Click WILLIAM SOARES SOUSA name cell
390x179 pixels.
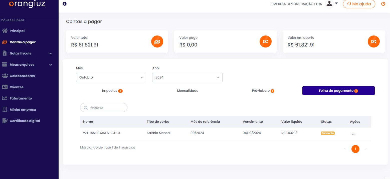click(102, 133)
